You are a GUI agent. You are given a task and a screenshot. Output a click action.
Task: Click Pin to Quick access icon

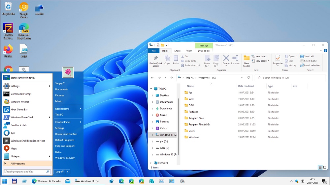pos(156,61)
